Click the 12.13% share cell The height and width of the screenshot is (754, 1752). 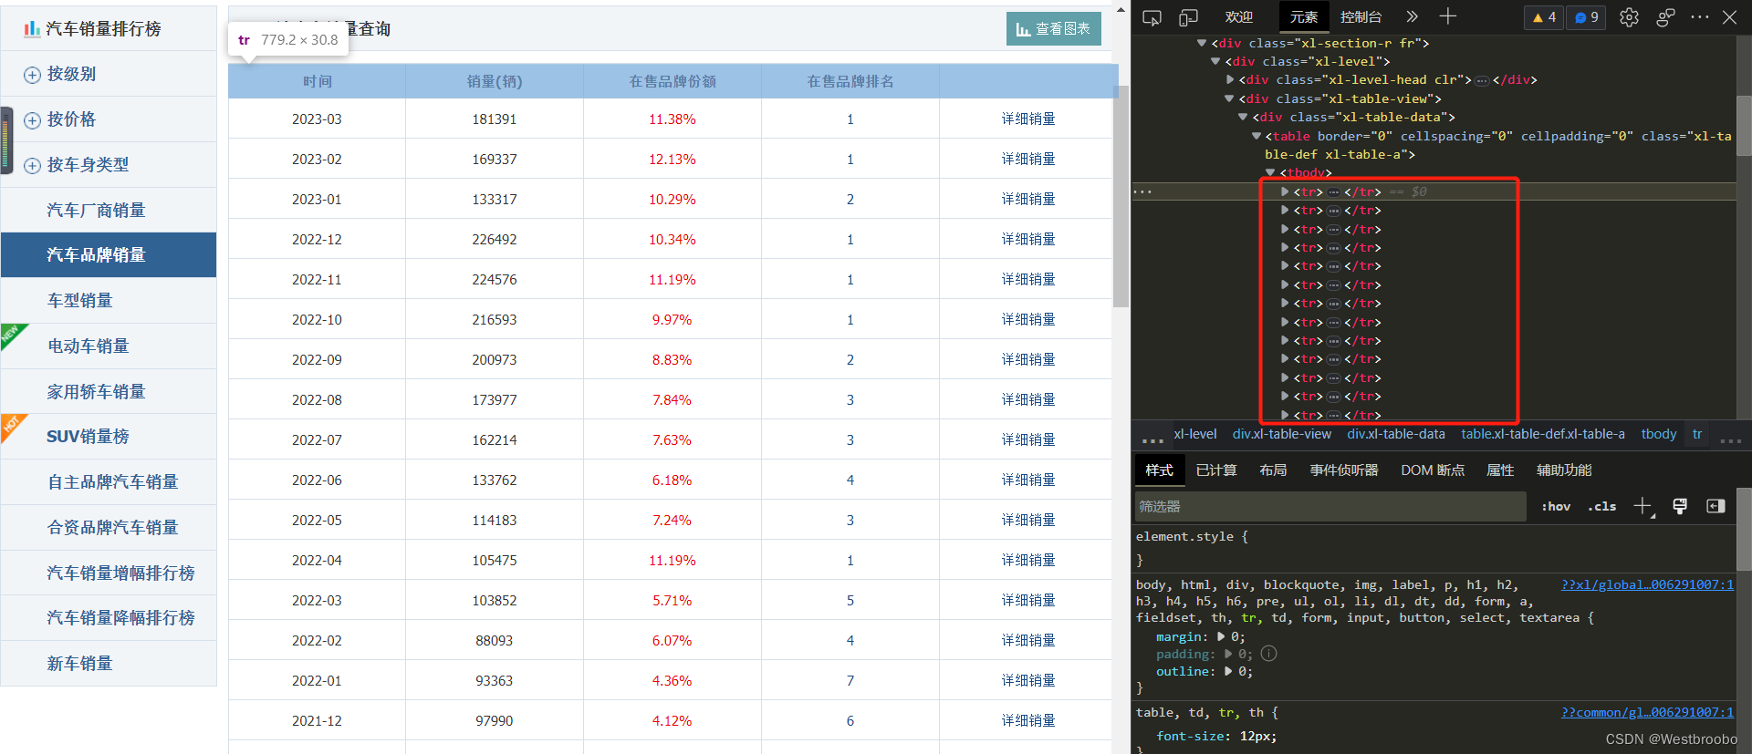673,159
